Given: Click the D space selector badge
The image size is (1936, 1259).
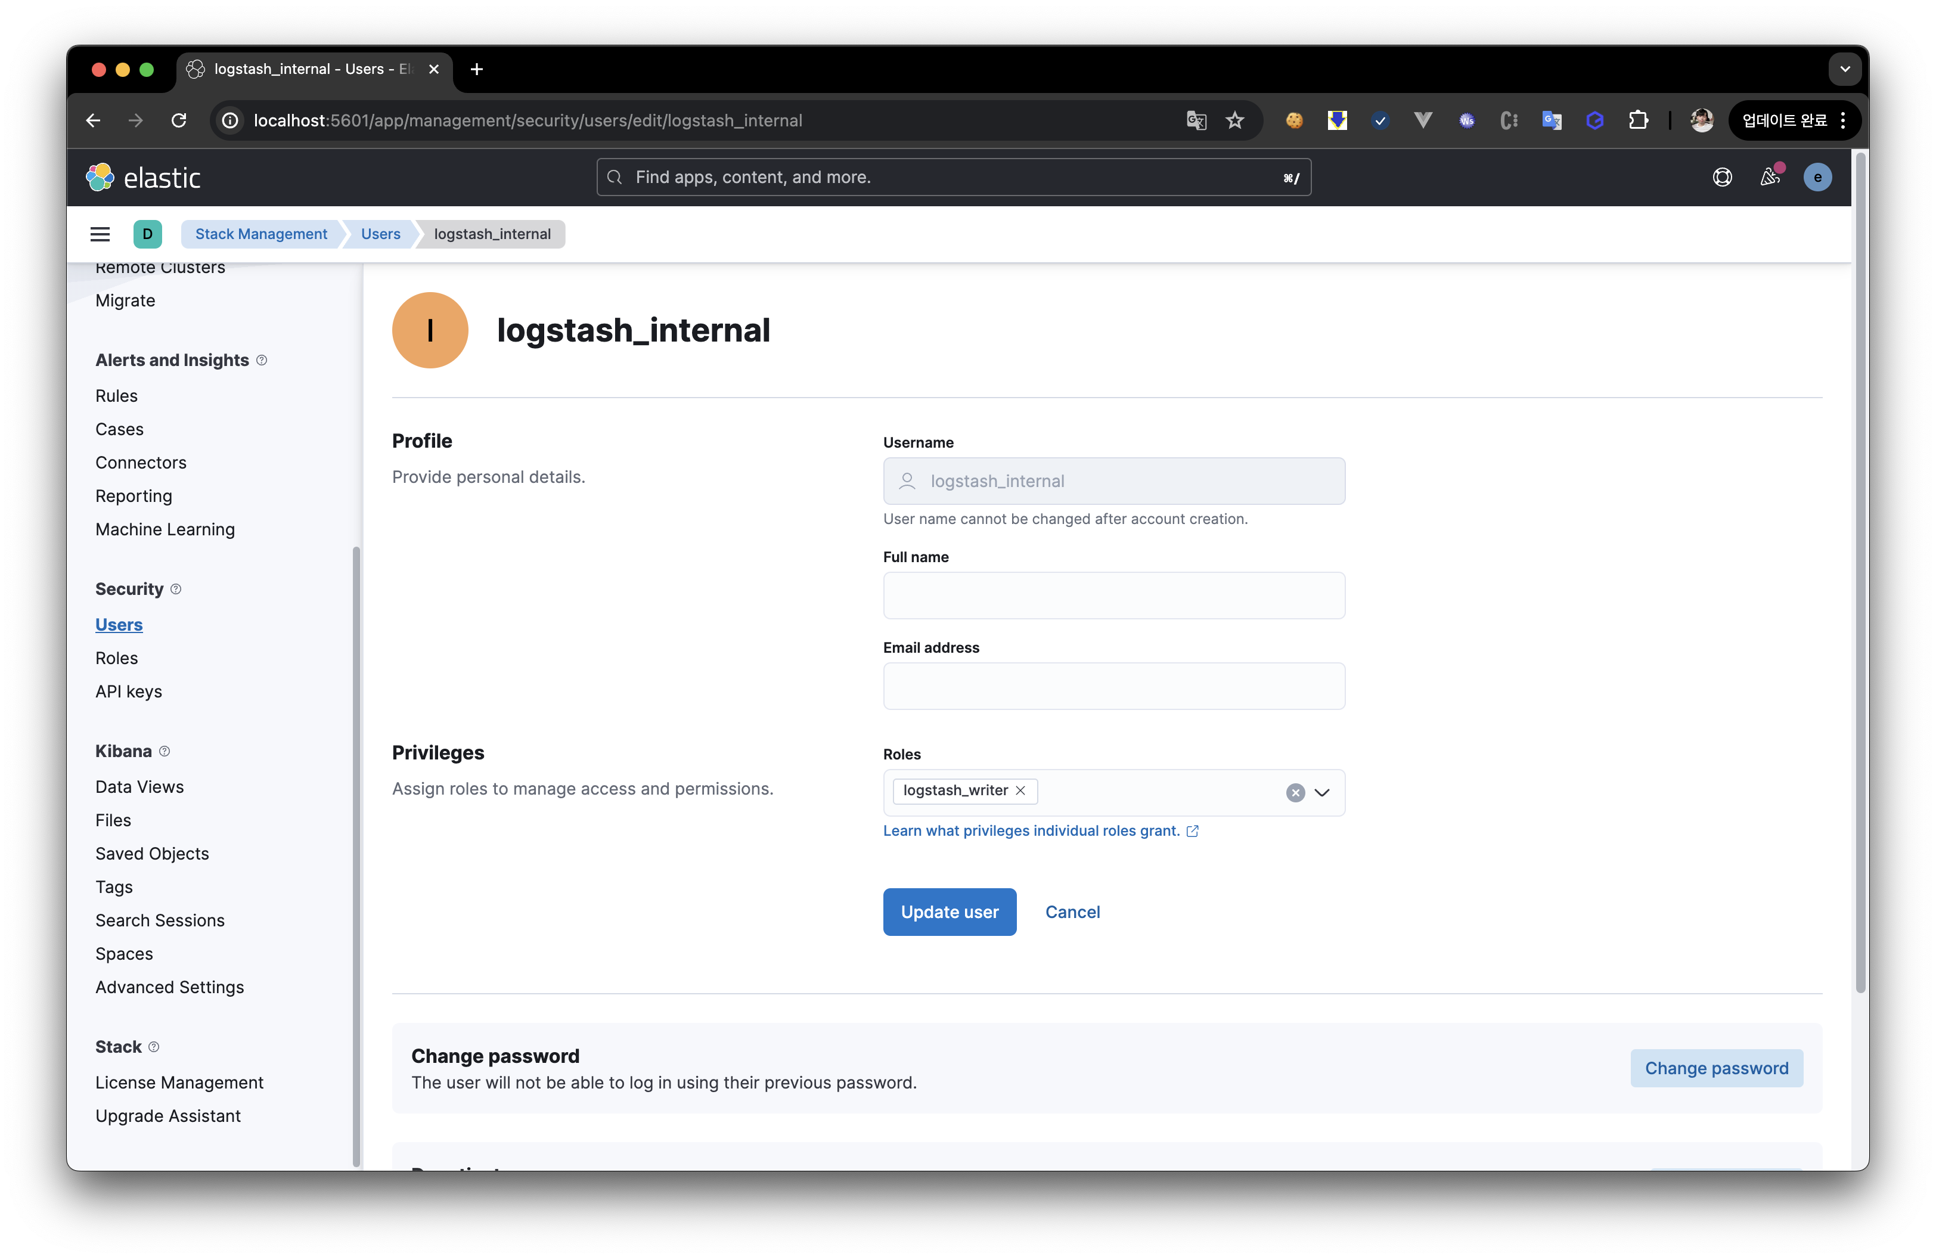Looking at the screenshot, I should pyautogui.click(x=147, y=234).
